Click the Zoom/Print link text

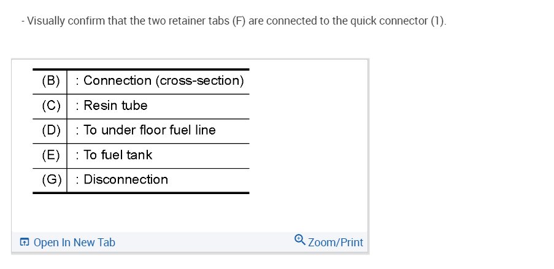tap(335, 243)
